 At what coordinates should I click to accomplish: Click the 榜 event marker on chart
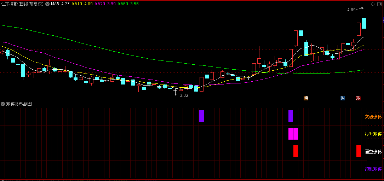pos(306,98)
